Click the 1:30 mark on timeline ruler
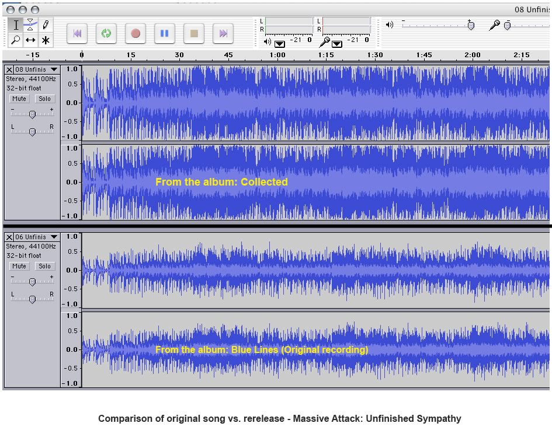This screenshot has width=552, height=444. [x=375, y=55]
